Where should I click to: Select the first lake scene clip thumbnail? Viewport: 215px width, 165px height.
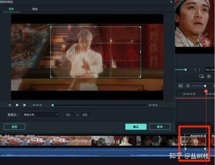point(12,141)
